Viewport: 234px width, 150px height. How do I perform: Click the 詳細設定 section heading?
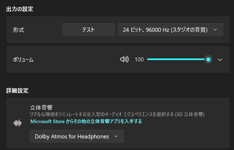pos(17,90)
